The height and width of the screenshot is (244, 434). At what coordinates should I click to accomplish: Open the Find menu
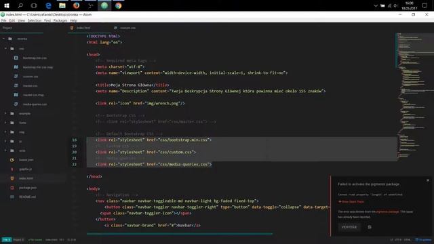pyautogui.click(x=47, y=20)
